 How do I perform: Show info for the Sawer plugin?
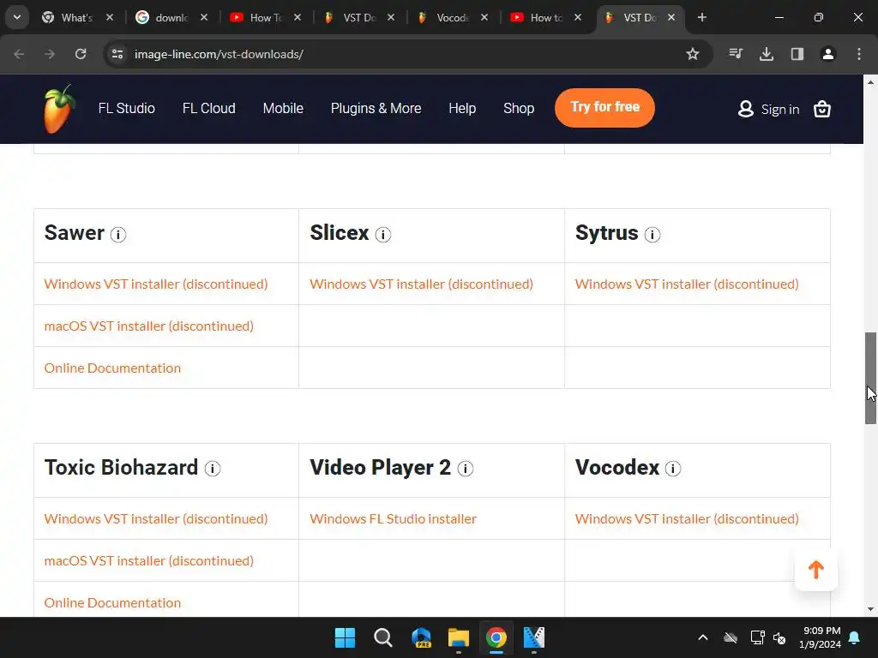pyautogui.click(x=118, y=235)
